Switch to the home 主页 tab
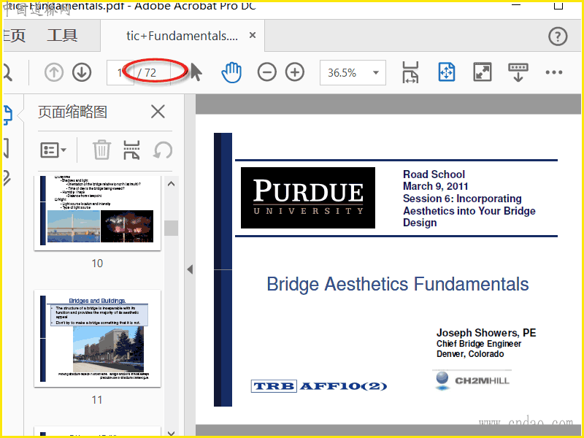The image size is (584, 438). point(14,36)
